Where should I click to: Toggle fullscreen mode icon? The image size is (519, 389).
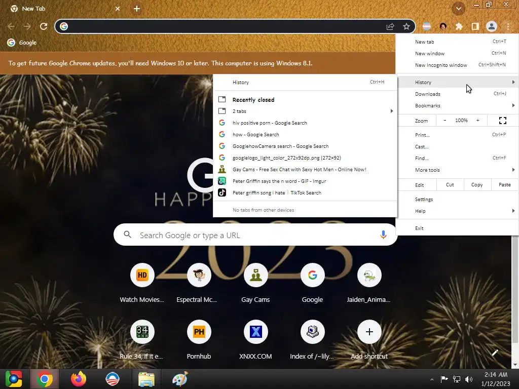click(x=502, y=121)
